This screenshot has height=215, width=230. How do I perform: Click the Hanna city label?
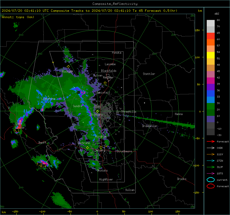(179, 114)
